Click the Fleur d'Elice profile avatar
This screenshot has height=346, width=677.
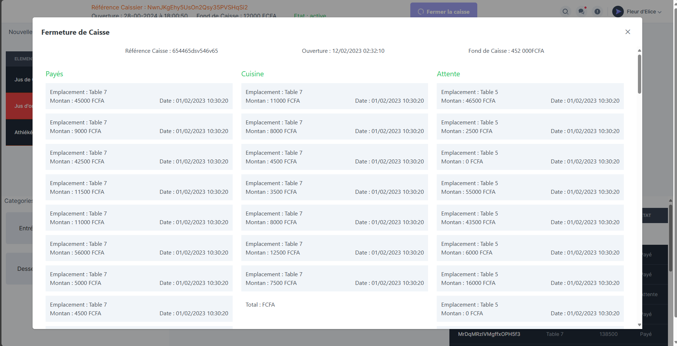click(618, 12)
